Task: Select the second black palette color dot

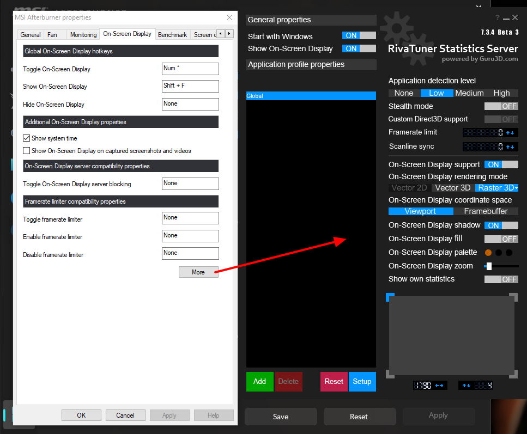Action: coord(499,253)
